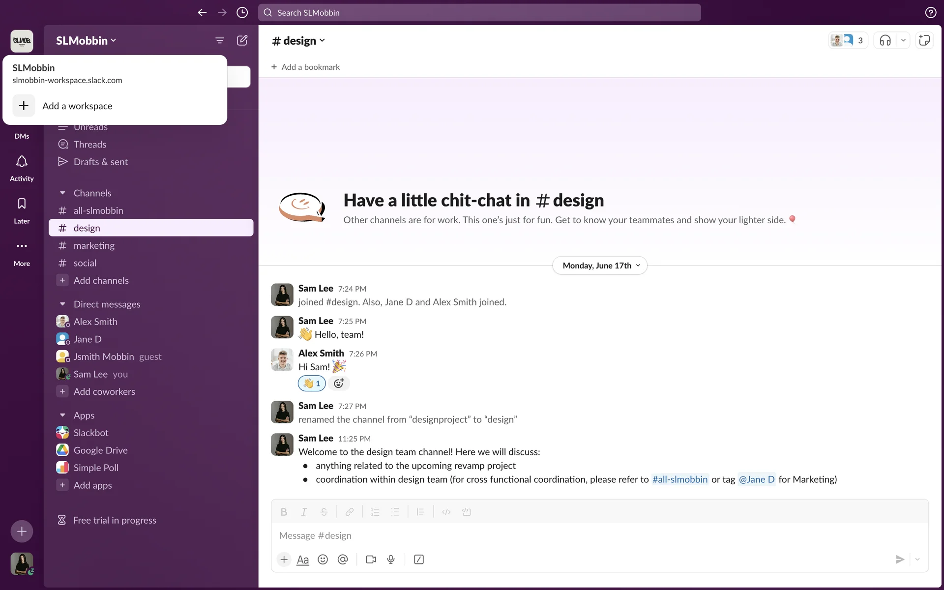Select the marketing channel
The width and height of the screenshot is (944, 590).
tap(94, 245)
